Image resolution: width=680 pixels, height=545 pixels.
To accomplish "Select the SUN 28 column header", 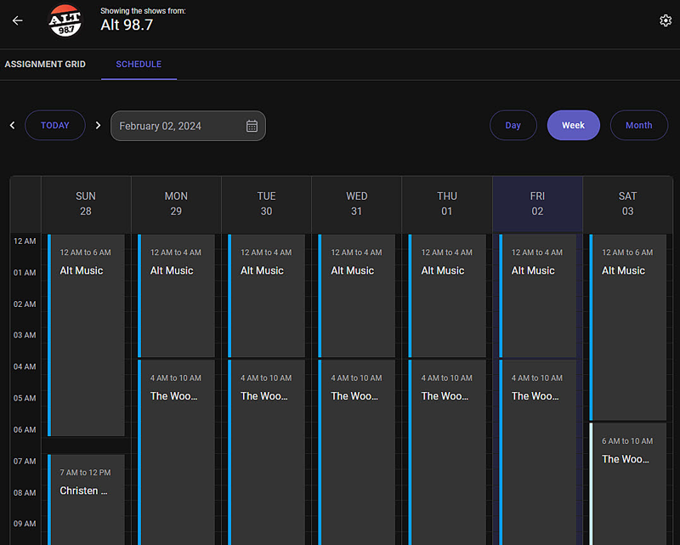I will [86, 204].
